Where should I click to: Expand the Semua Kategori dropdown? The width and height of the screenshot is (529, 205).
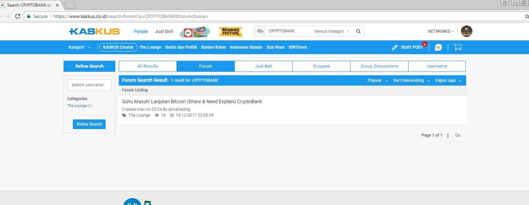click(x=332, y=31)
